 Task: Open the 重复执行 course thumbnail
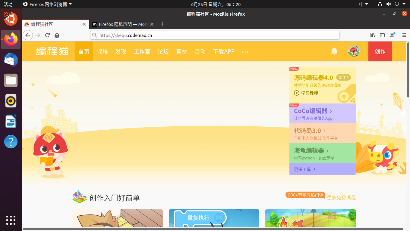click(214, 219)
